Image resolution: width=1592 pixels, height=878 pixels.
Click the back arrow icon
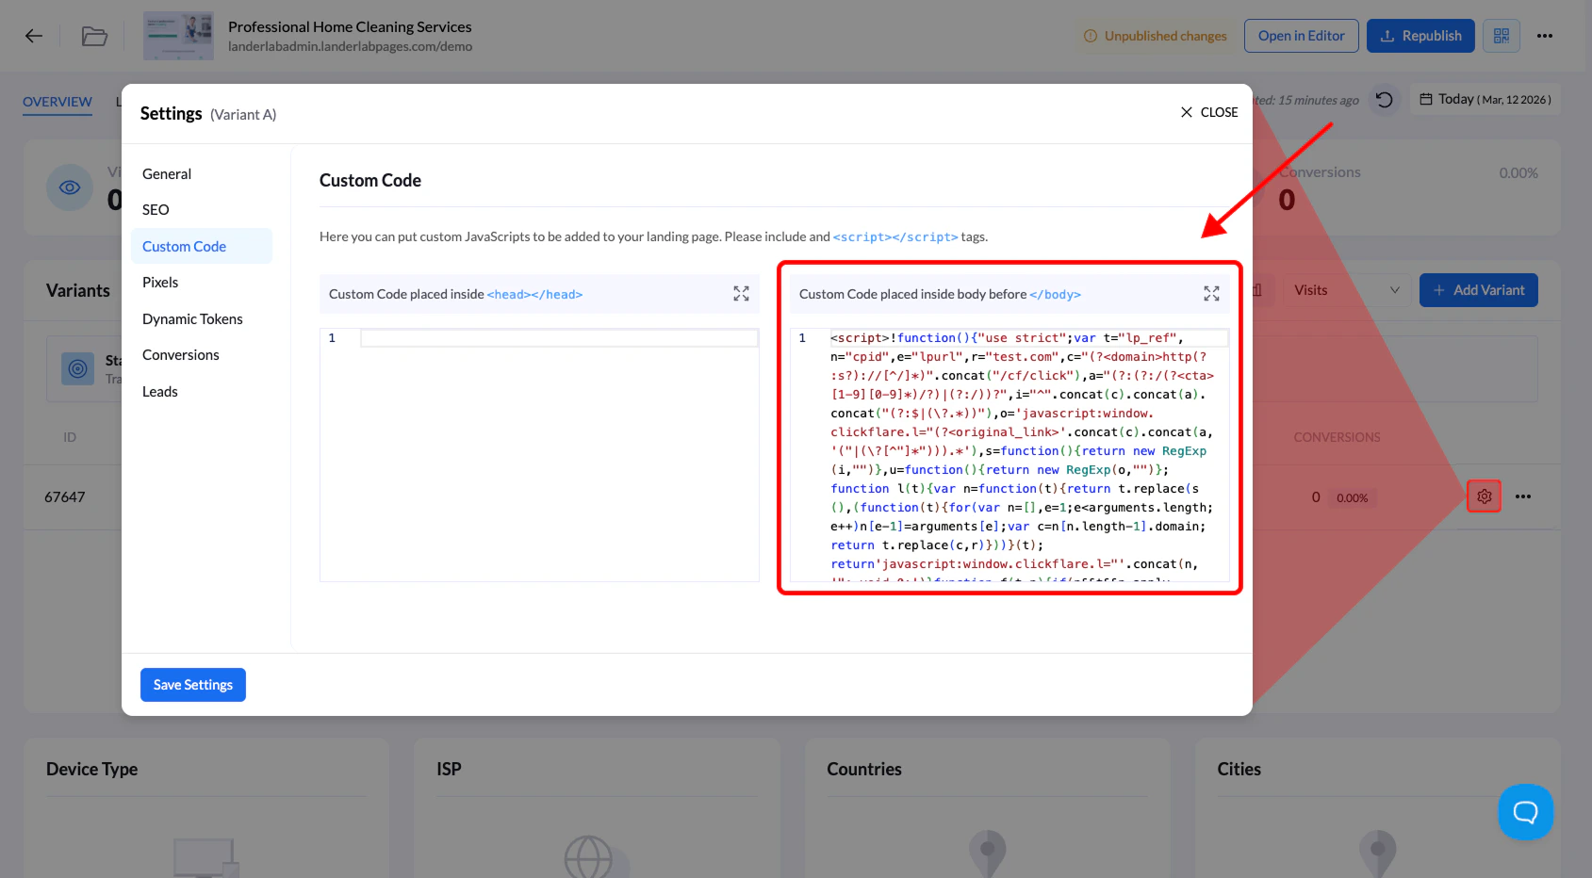click(34, 36)
